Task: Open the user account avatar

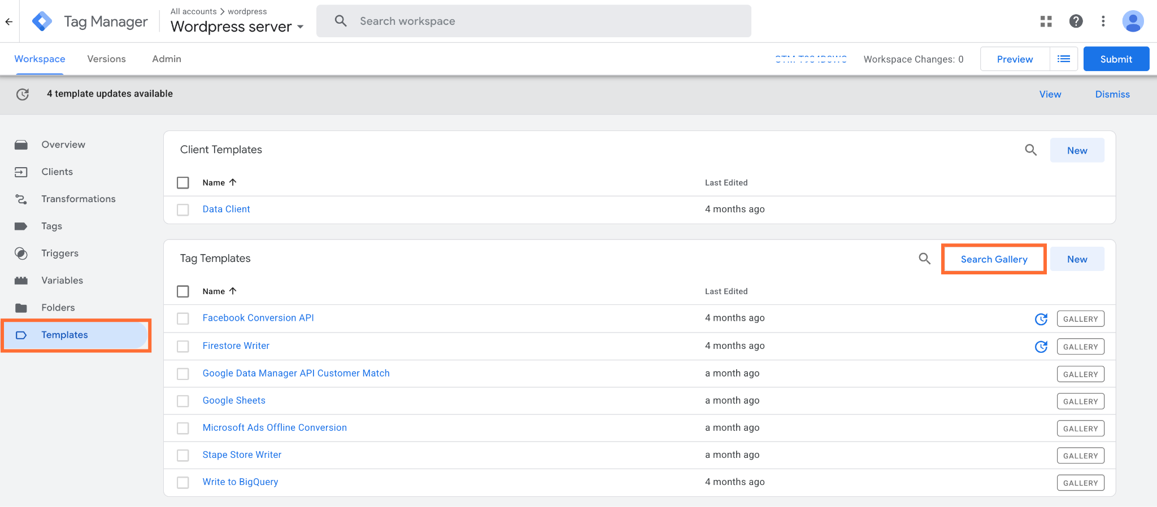Action: (x=1133, y=21)
